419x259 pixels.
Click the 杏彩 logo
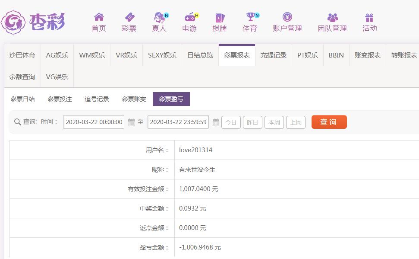click(x=33, y=22)
